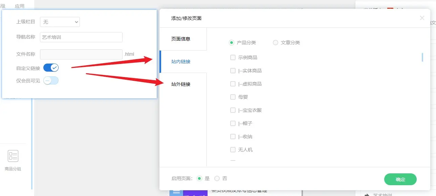Set 启用页面 to 否
This screenshot has height=196, width=436.
(217, 178)
